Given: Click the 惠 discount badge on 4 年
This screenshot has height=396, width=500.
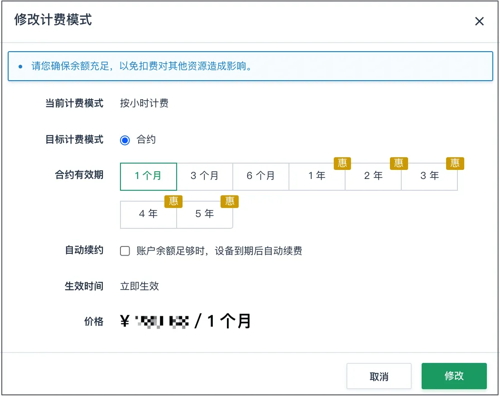Looking at the screenshot, I should click(173, 201).
